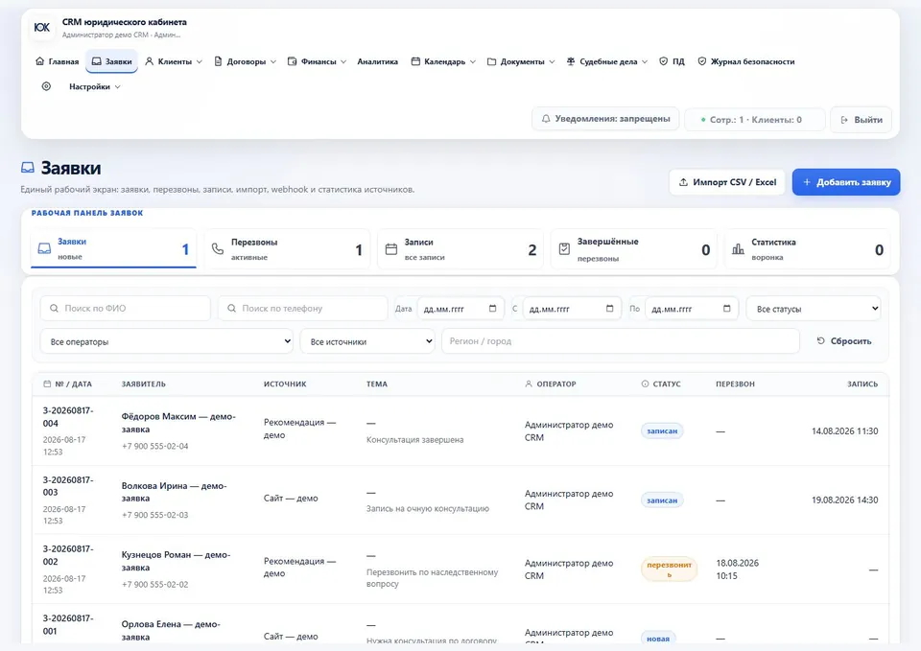Image resolution: width=921 pixels, height=651 pixels.
Task: Click the Импорт CSV / Excel button
Action: coord(727,182)
